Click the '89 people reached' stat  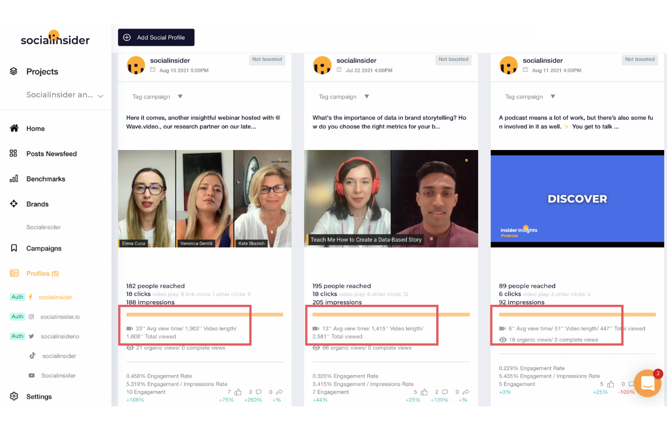[527, 286]
